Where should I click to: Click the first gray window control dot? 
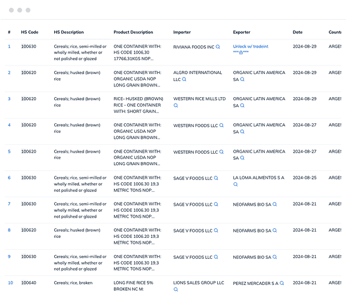click(11, 10)
